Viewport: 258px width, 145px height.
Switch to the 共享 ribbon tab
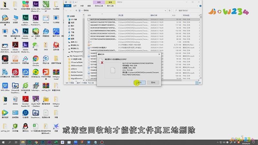click(82, 6)
